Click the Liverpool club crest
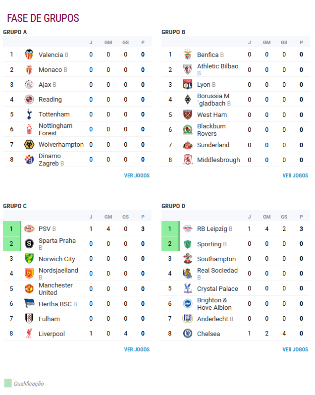The height and width of the screenshot is (395, 315). click(x=29, y=333)
